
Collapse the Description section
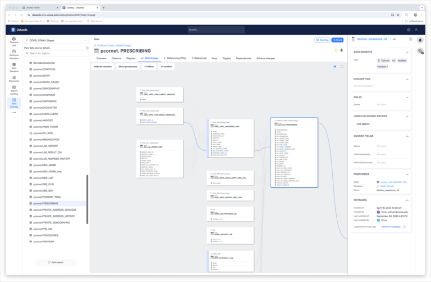click(x=407, y=80)
